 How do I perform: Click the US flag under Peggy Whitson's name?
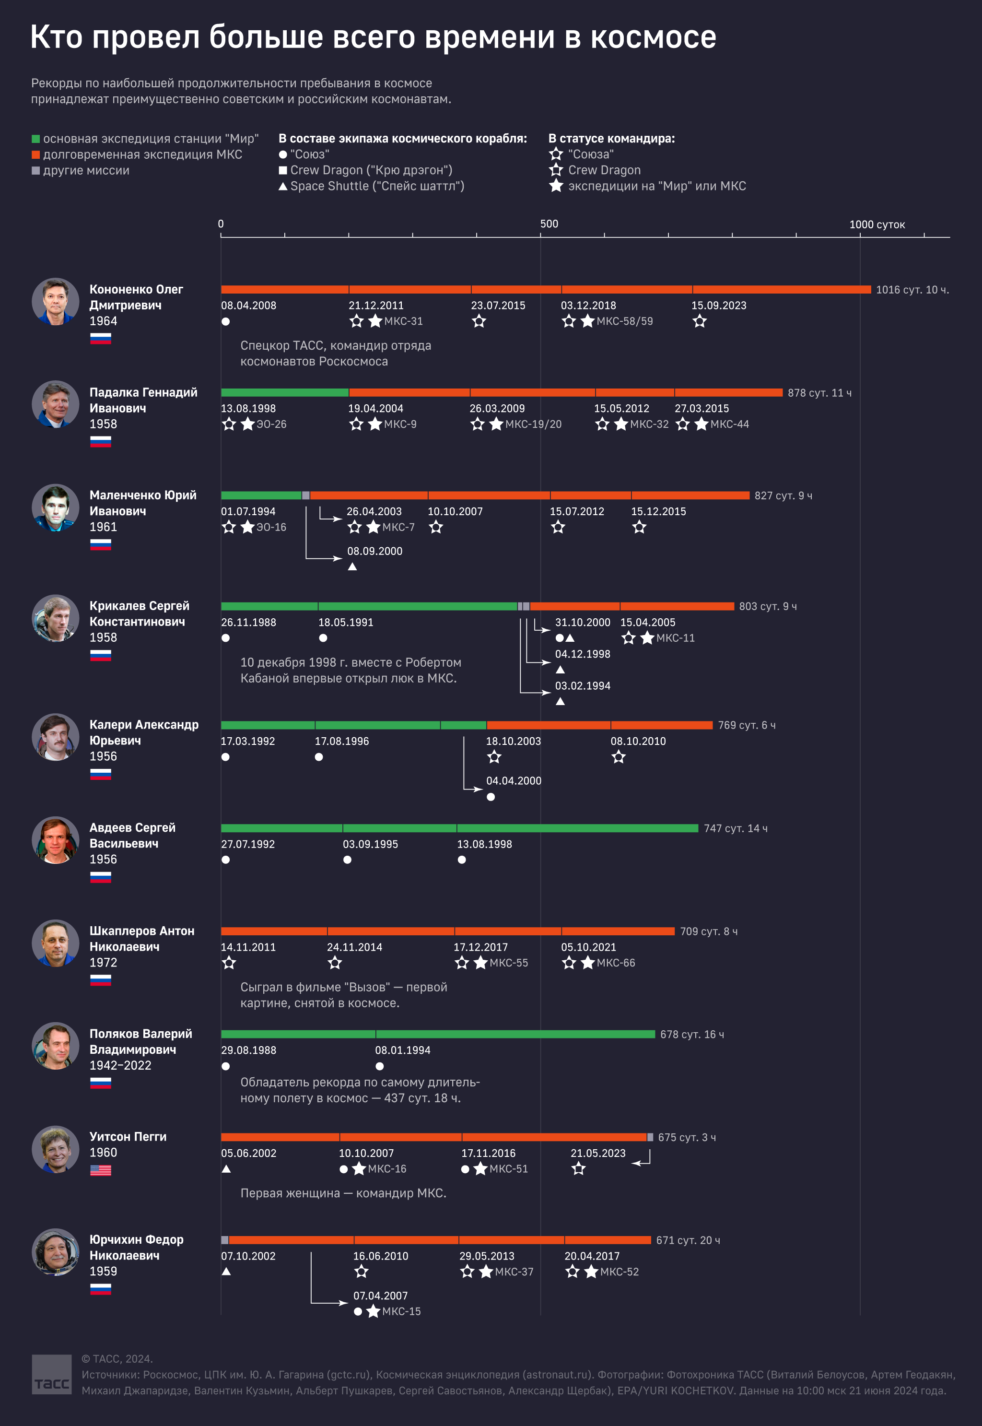100,1170
